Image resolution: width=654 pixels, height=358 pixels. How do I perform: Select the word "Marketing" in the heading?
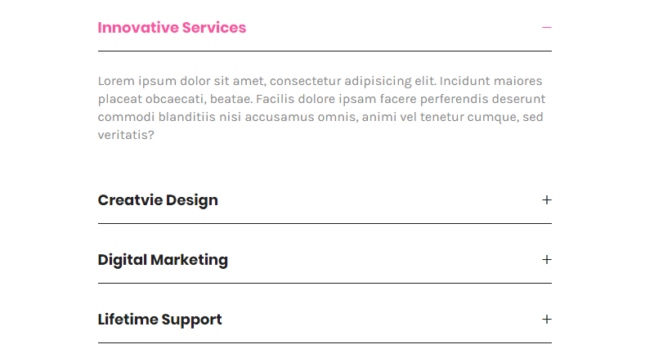[x=189, y=260]
